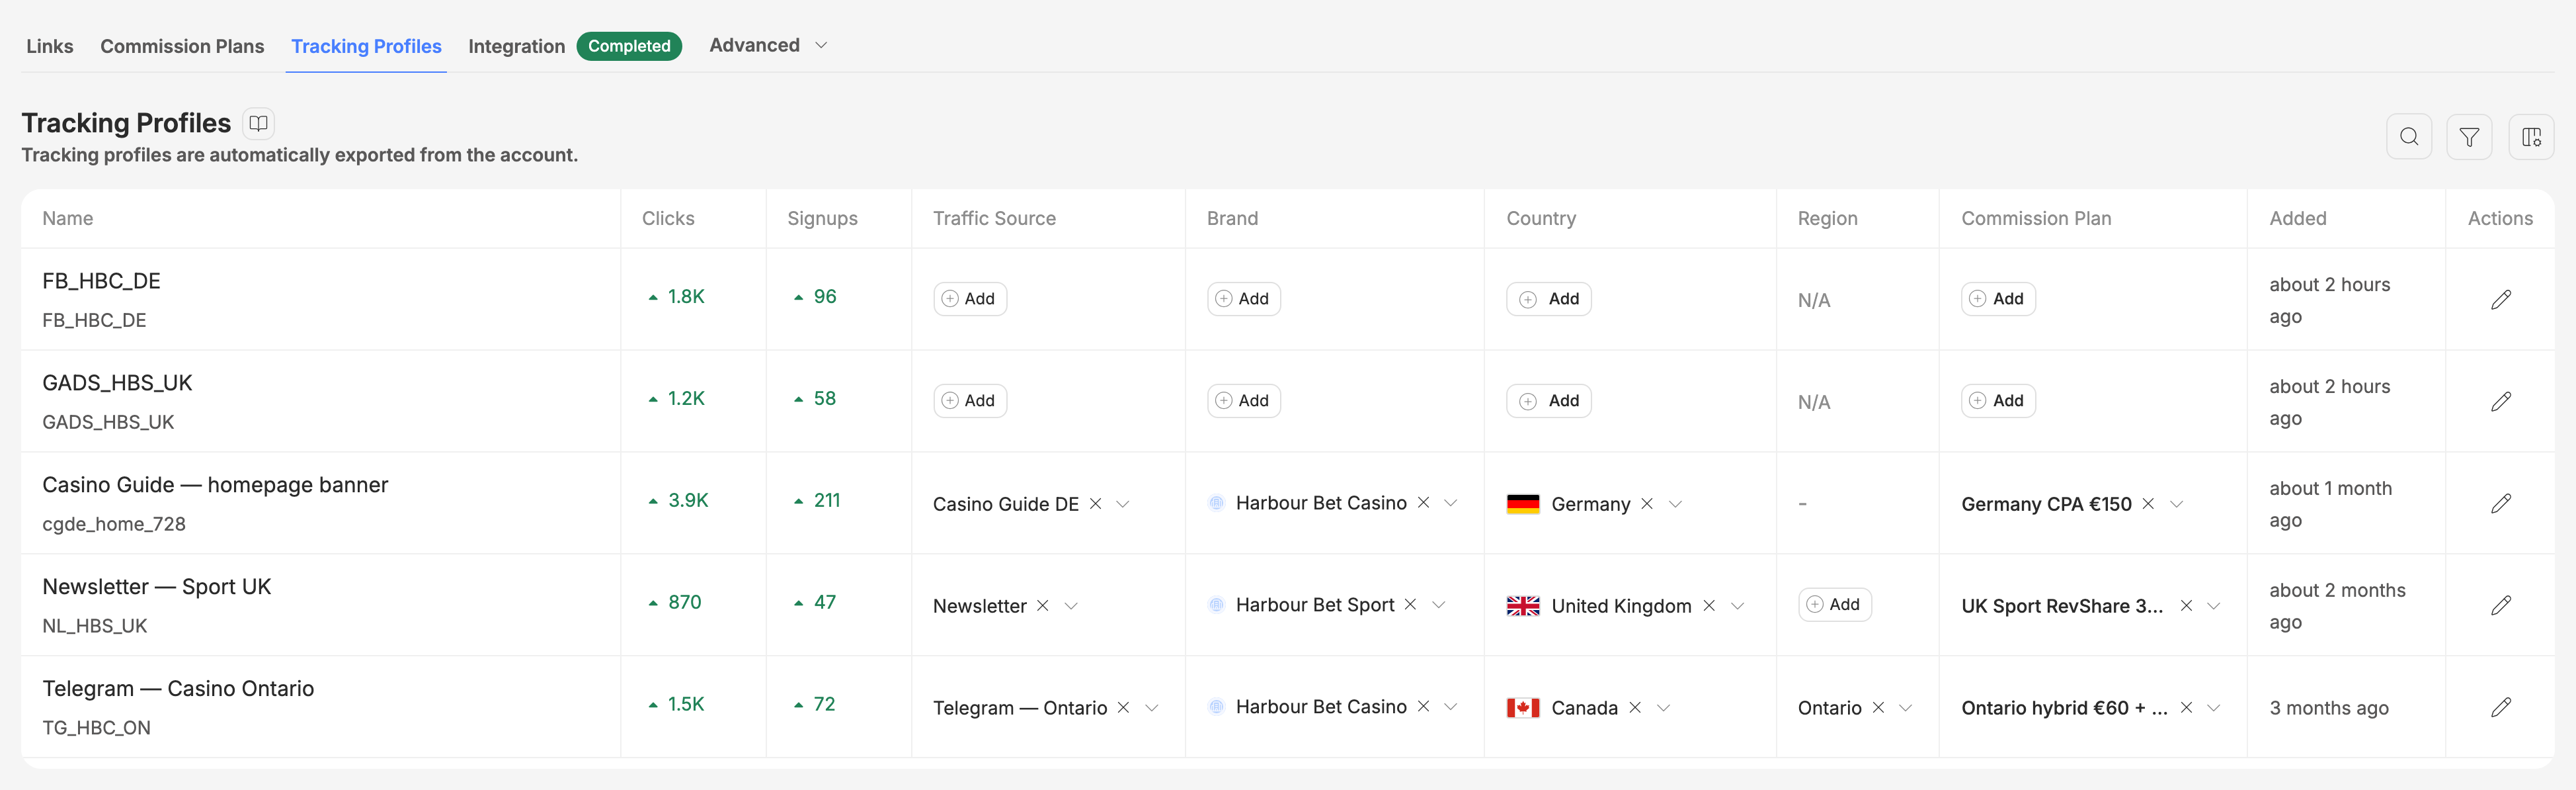This screenshot has width=2576, height=790.
Task: Click Ontario hybrid €60 plan value
Action: (2064, 708)
